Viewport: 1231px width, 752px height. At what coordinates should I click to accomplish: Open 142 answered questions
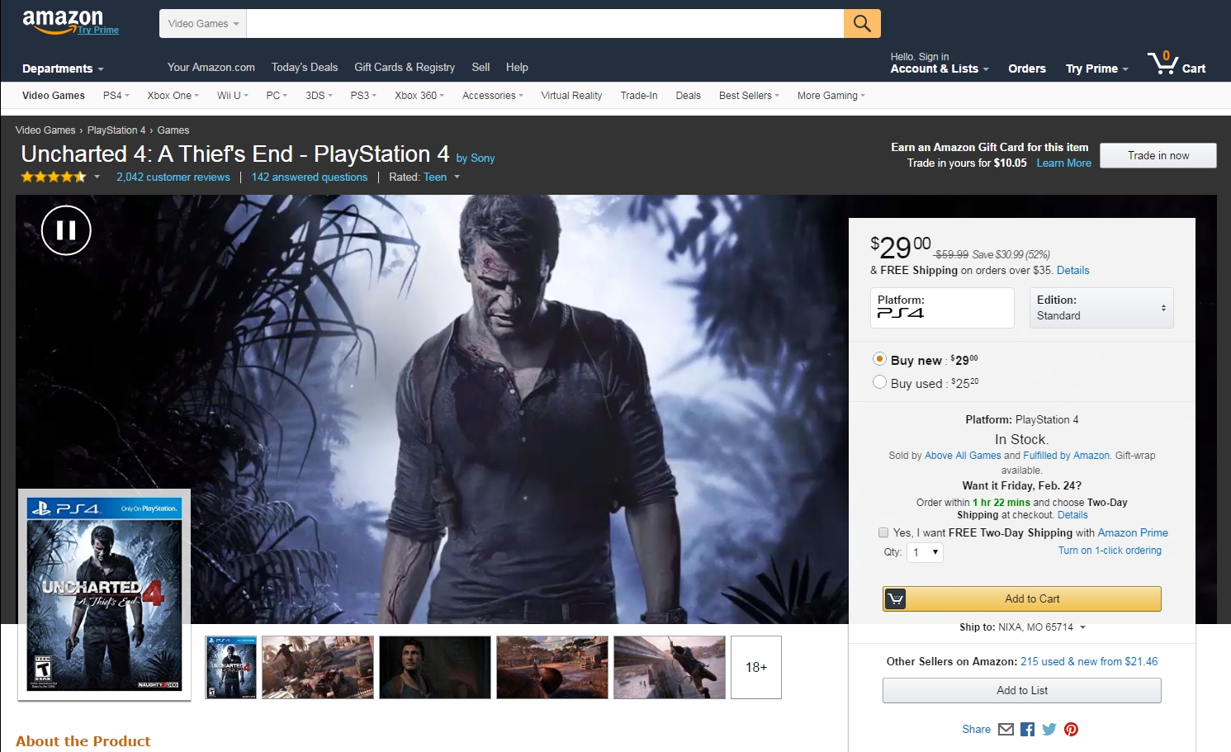coord(310,177)
